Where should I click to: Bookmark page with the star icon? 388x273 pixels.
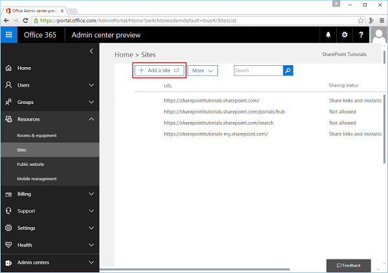point(361,20)
